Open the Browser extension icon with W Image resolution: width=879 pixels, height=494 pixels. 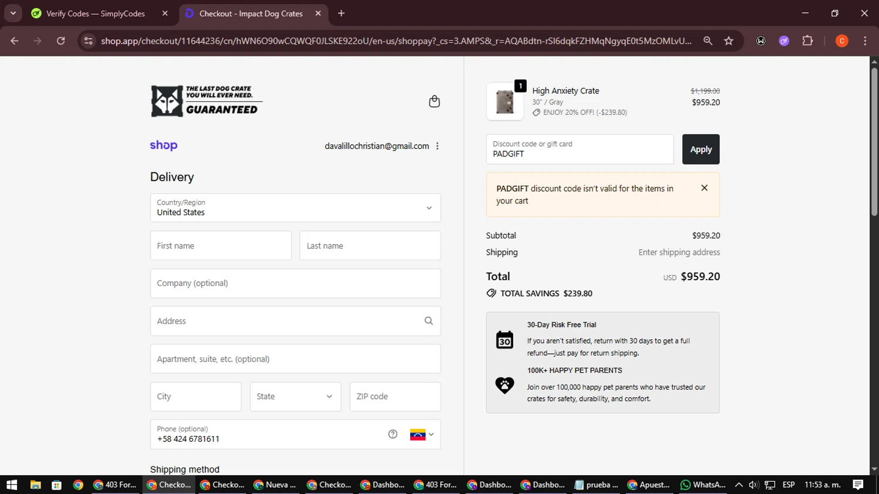(761, 41)
